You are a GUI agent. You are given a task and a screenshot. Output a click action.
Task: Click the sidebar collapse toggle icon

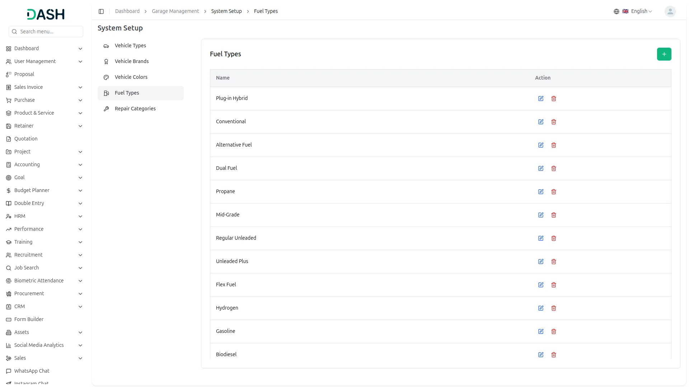pos(101,11)
